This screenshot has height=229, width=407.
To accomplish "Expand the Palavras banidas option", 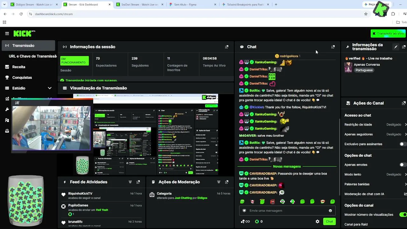I will tap(376, 184).
